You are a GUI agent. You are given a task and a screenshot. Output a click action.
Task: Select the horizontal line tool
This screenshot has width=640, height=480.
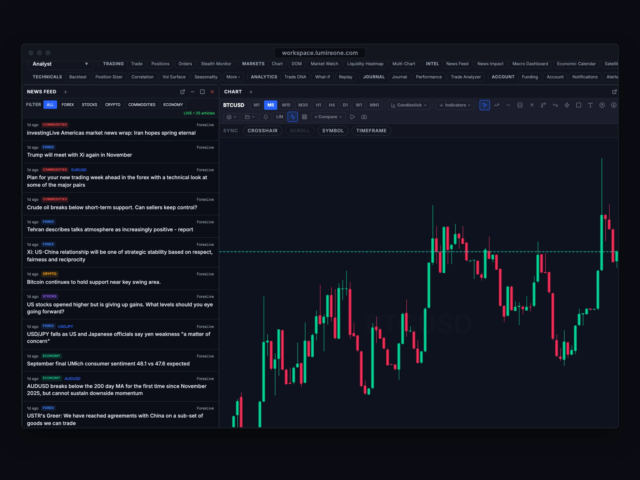pos(508,105)
